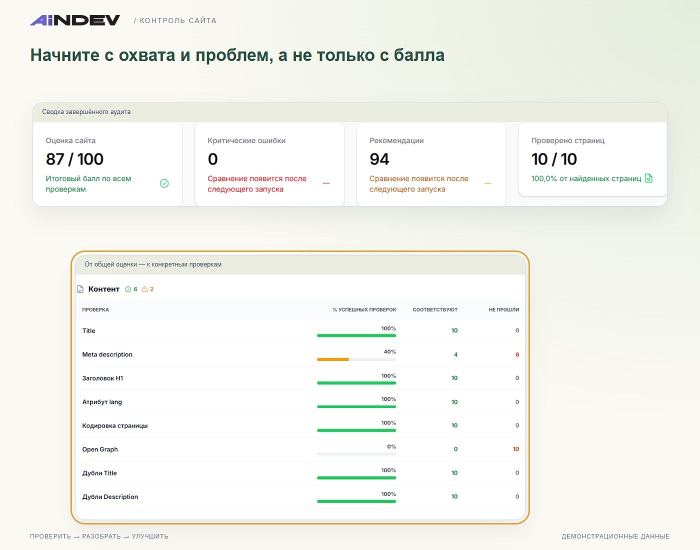This screenshot has height=550, width=700.
Task: Click the failed count 6 in Meta description row
Action: (517, 354)
